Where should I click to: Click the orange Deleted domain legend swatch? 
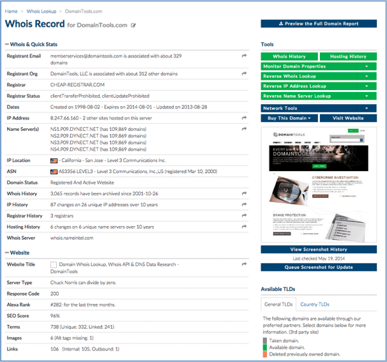coord(265,354)
